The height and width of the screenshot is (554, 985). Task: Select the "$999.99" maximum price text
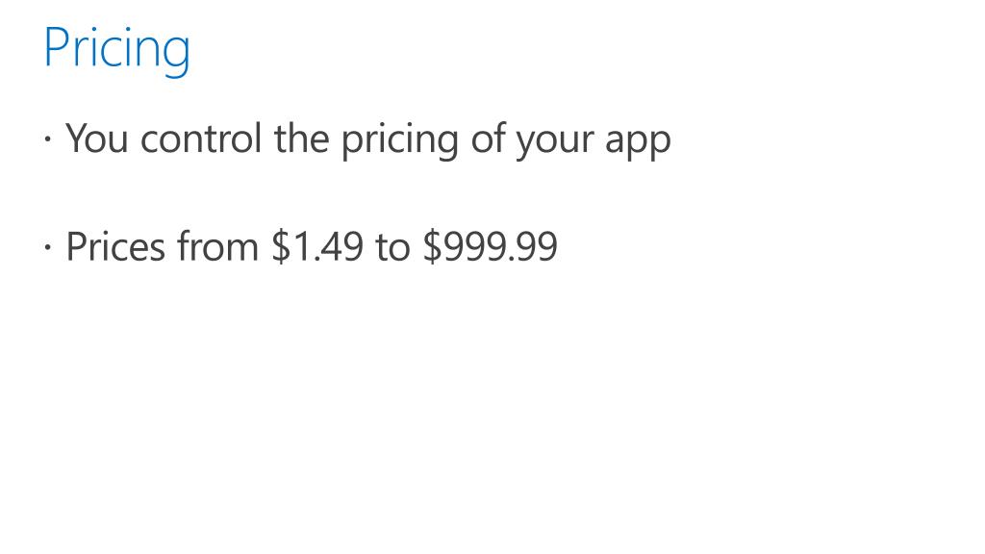coord(490,246)
